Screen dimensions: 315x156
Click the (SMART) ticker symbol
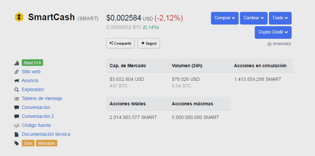[x=88, y=19]
